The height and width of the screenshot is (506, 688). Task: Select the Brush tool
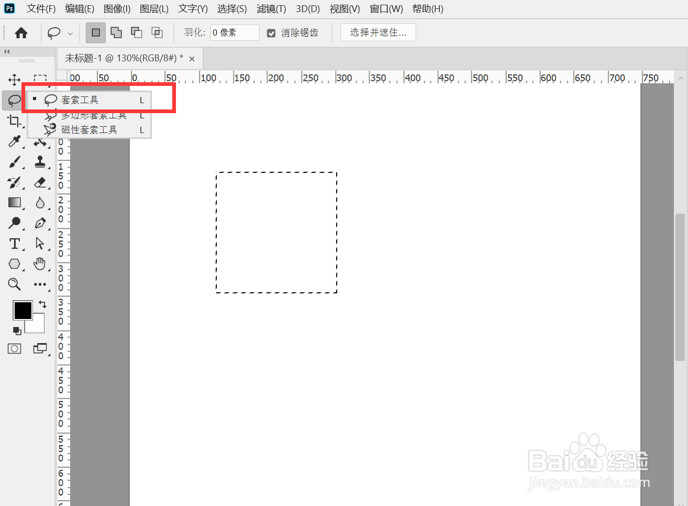coord(14,162)
